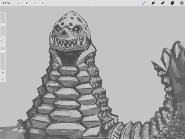Open the Adjustments magic wand menu
This screenshot has width=185, height=139.
(x=27, y=3)
